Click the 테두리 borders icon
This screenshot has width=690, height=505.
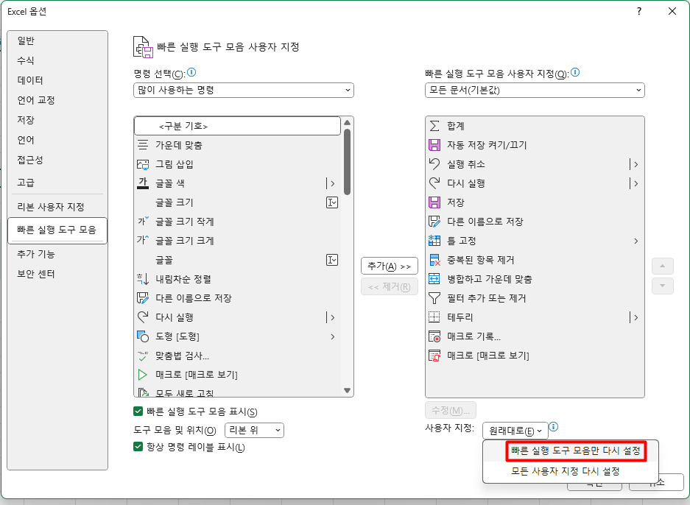point(434,317)
